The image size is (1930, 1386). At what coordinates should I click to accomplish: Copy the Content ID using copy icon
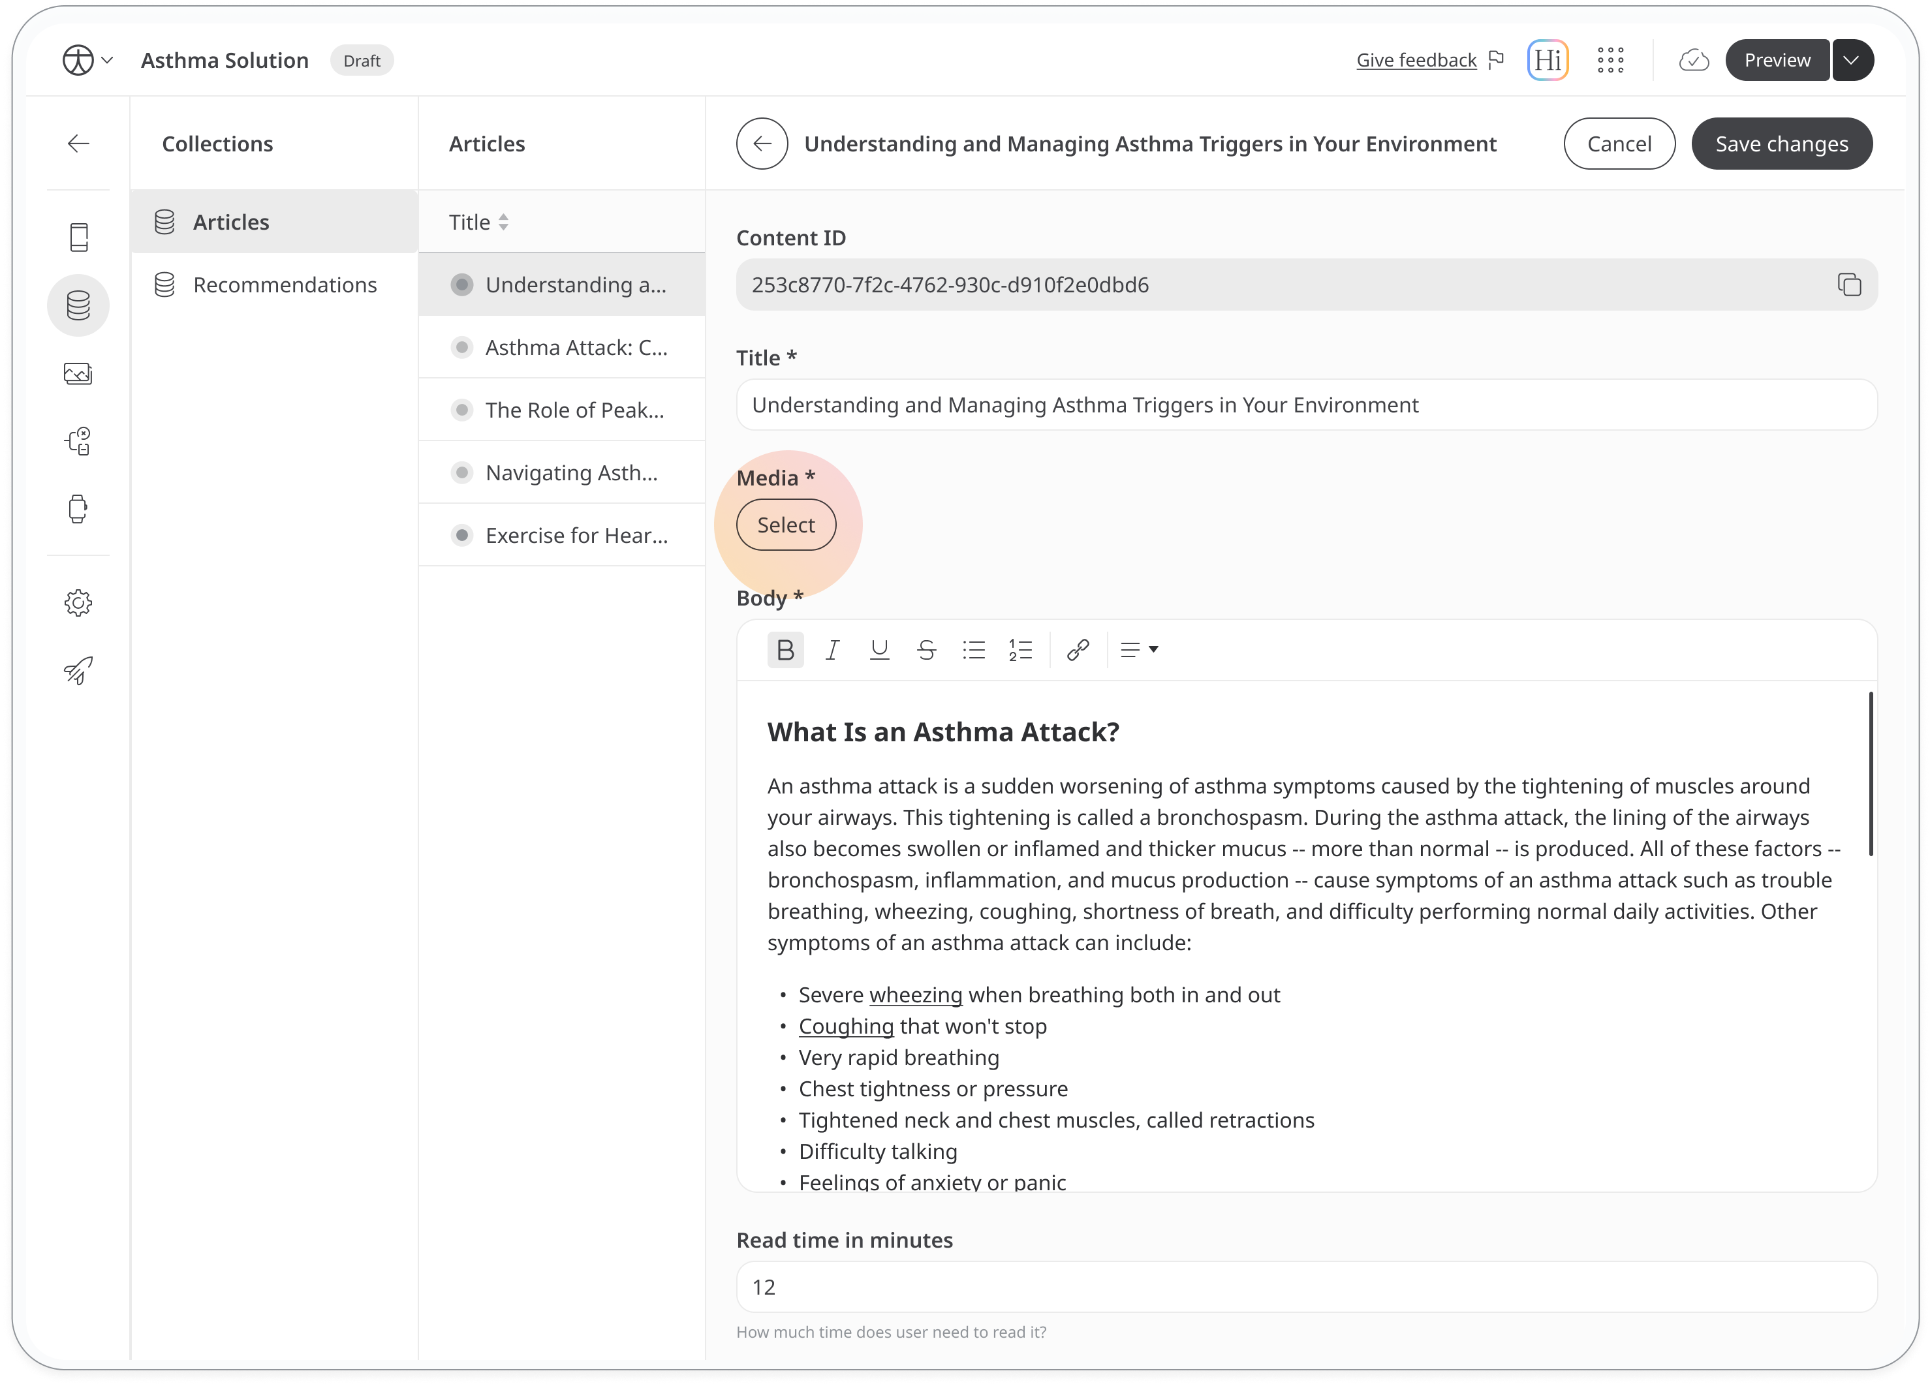tap(1849, 284)
